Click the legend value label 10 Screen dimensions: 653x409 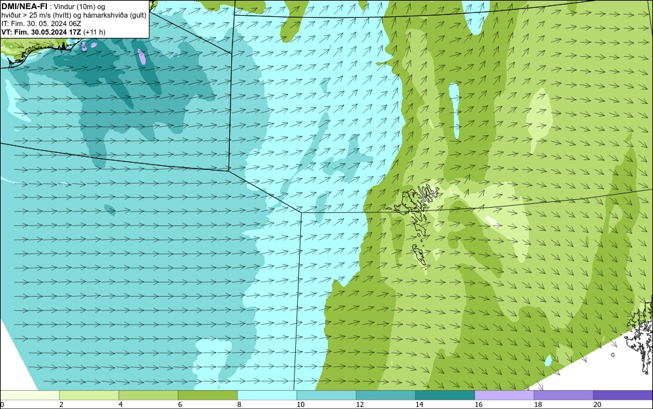pyautogui.click(x=300, y=404)
